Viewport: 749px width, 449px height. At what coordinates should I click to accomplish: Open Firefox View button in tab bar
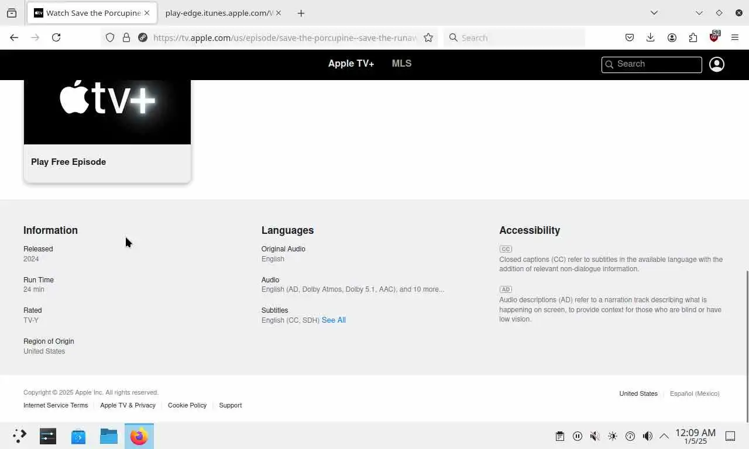12,13
